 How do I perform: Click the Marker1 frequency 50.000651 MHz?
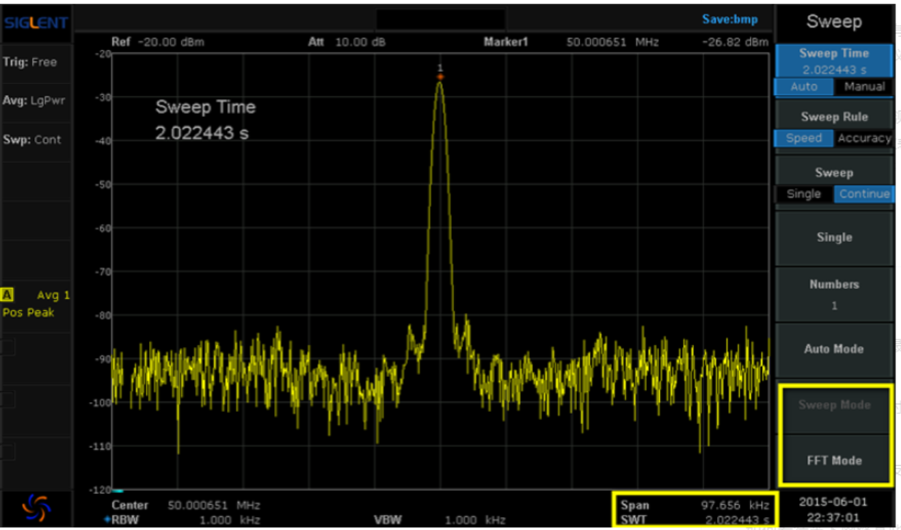[613, 42]
